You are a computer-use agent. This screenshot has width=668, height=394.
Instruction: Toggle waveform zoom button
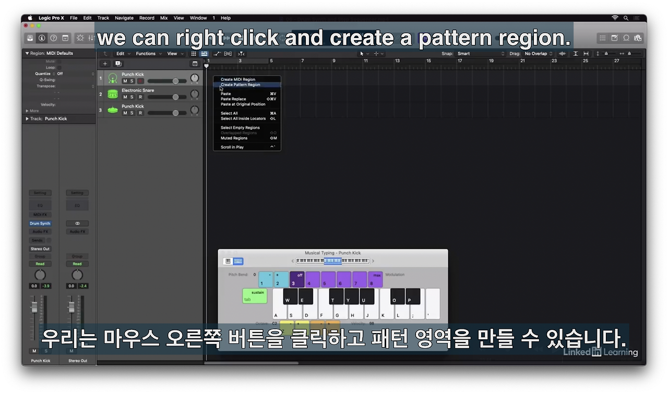(562, 54)
